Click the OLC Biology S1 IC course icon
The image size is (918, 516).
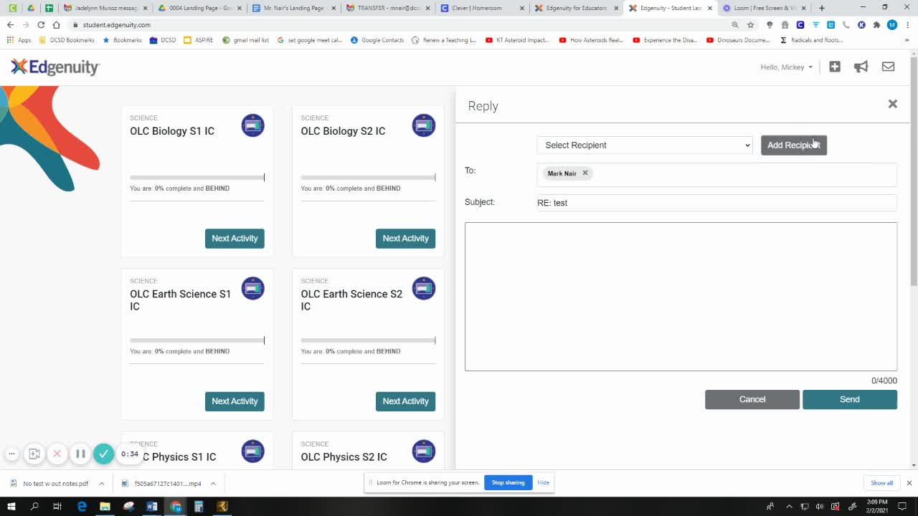[x=252, y=125]
